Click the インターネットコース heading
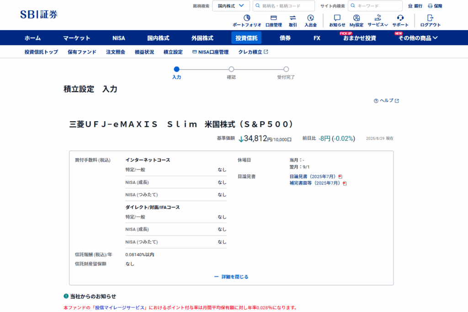The image size is (468, 312). (x=148, y=160)
